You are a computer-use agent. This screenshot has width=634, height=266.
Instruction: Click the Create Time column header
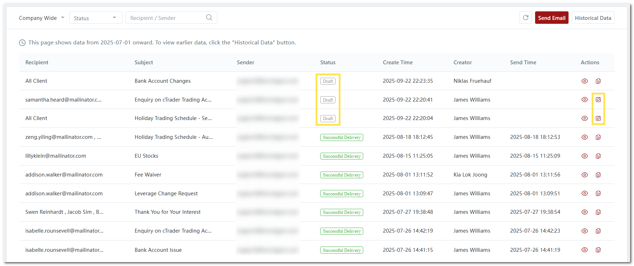click(397, 63)
